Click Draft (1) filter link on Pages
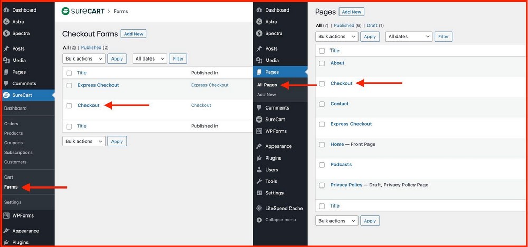528x247 pixels. point(375,25)
